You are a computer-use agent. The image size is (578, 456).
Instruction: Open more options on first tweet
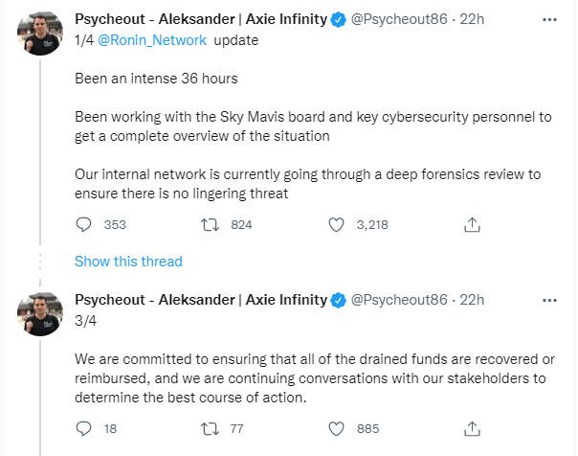tap(549, 19)
